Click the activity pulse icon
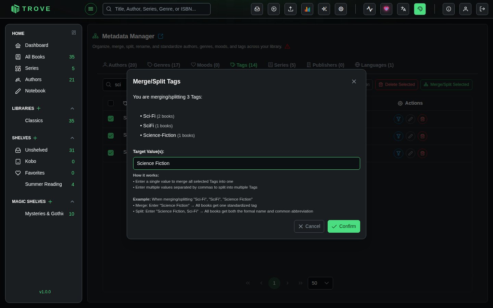Image resolution: width=493 pixels, height=308 pixels. pyautogui.click(x=370, y=9)
